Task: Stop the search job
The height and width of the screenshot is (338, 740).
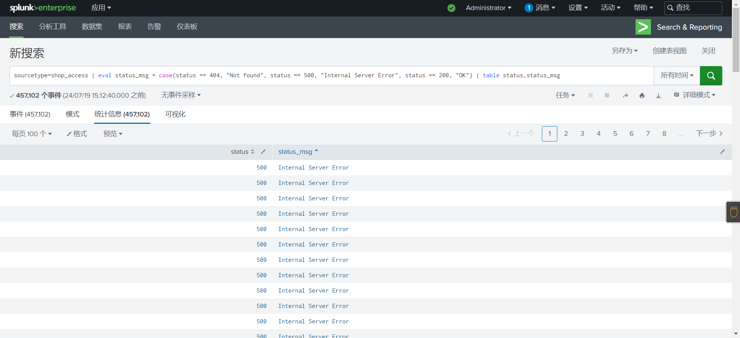Action: pos(607,95)
